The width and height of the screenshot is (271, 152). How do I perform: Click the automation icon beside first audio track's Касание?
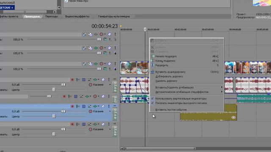90,84
